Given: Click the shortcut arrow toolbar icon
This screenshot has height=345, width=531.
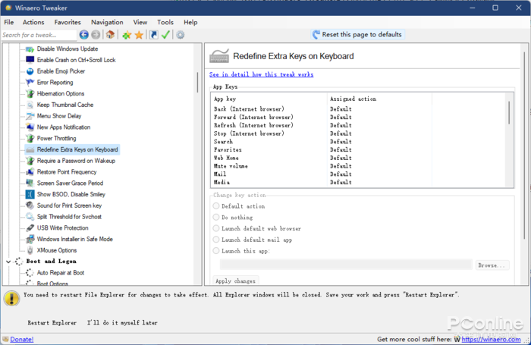Looking at the screenshot, I should [x=153, y=35].
